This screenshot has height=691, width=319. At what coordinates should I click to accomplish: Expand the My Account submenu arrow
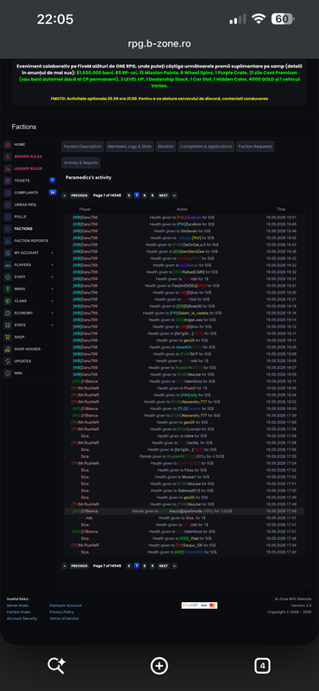point(53,253)
